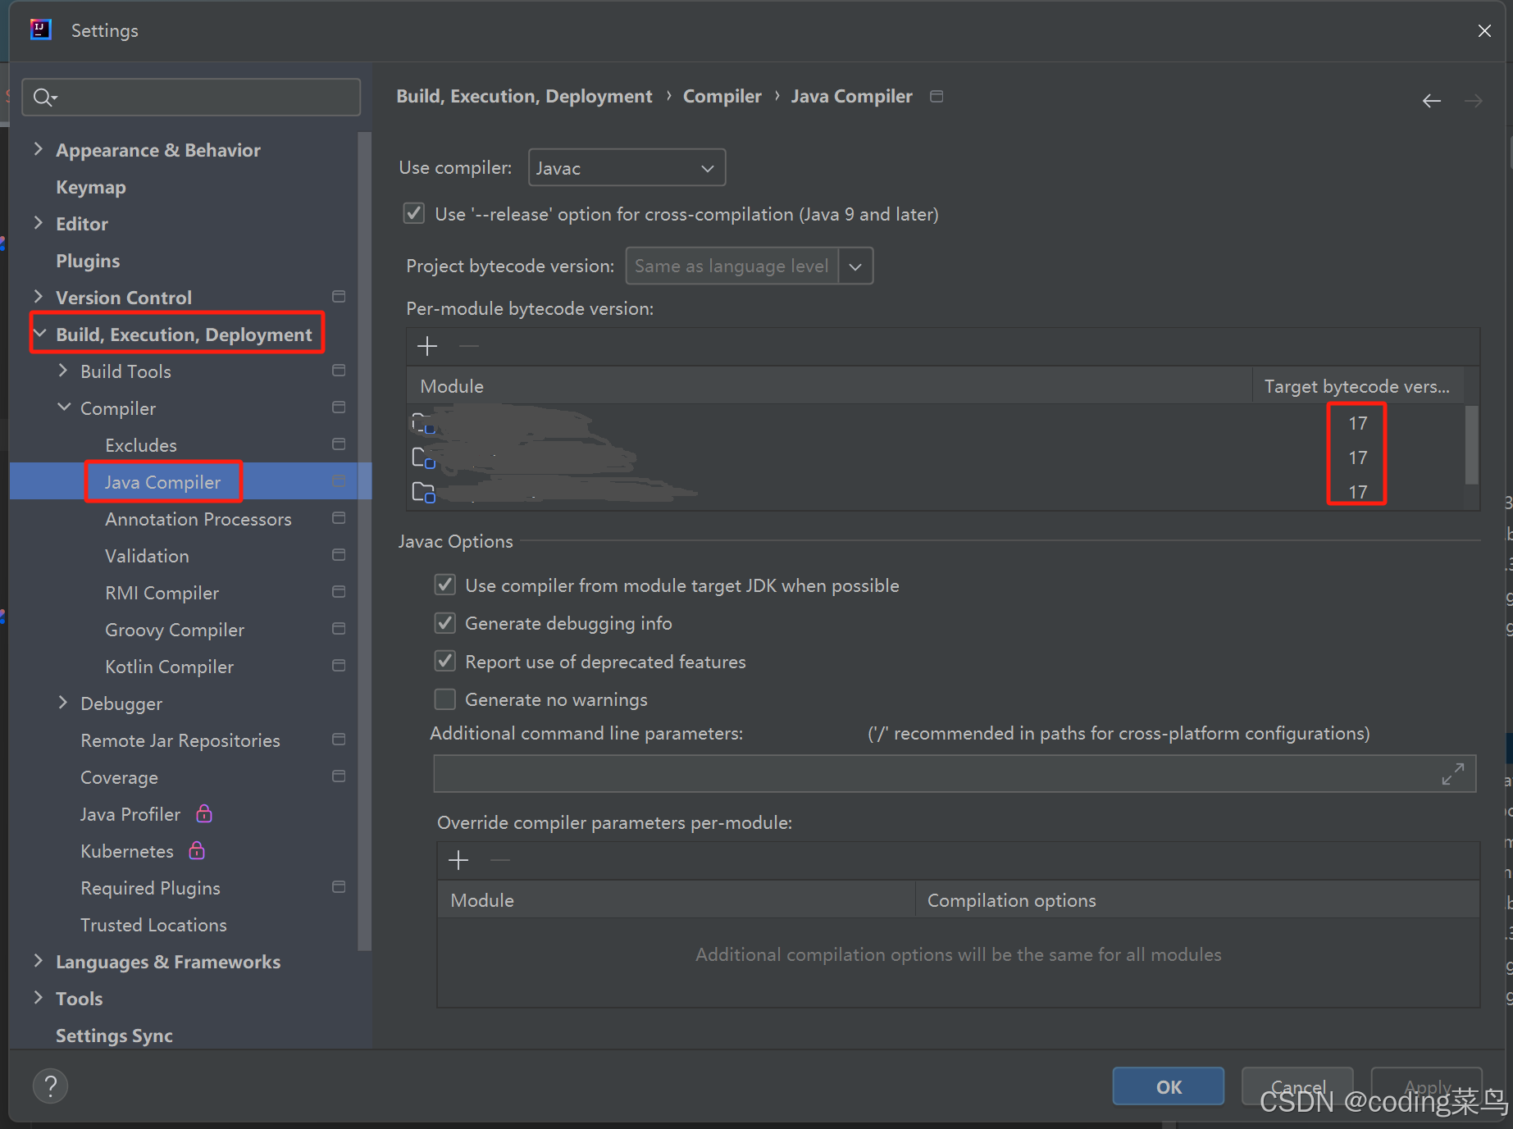Click the Target bytecode version column header

point(1358,386)
